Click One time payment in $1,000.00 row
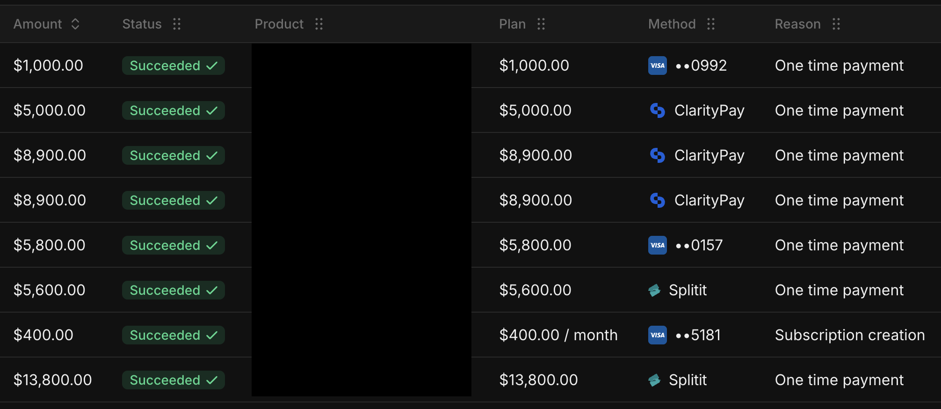Screen dimensions: 941x409 tap(839, 66)
